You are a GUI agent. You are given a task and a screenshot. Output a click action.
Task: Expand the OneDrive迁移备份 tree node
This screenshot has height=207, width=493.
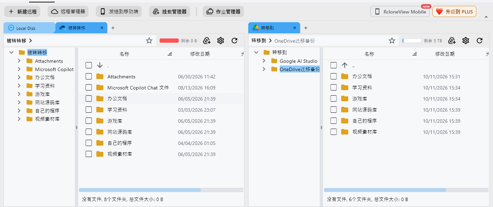264,69
